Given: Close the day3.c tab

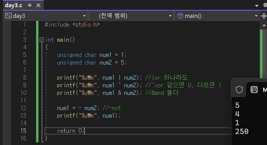Looking at the screenshot, I should click(38, 5).
